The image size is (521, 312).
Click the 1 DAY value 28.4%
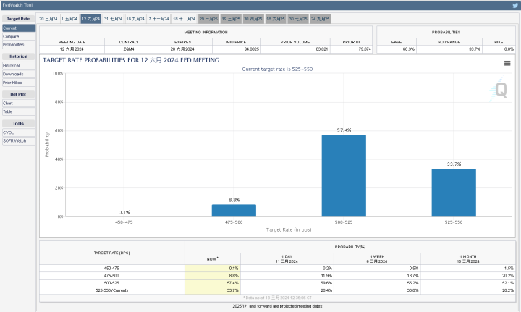tap(326, 290)
